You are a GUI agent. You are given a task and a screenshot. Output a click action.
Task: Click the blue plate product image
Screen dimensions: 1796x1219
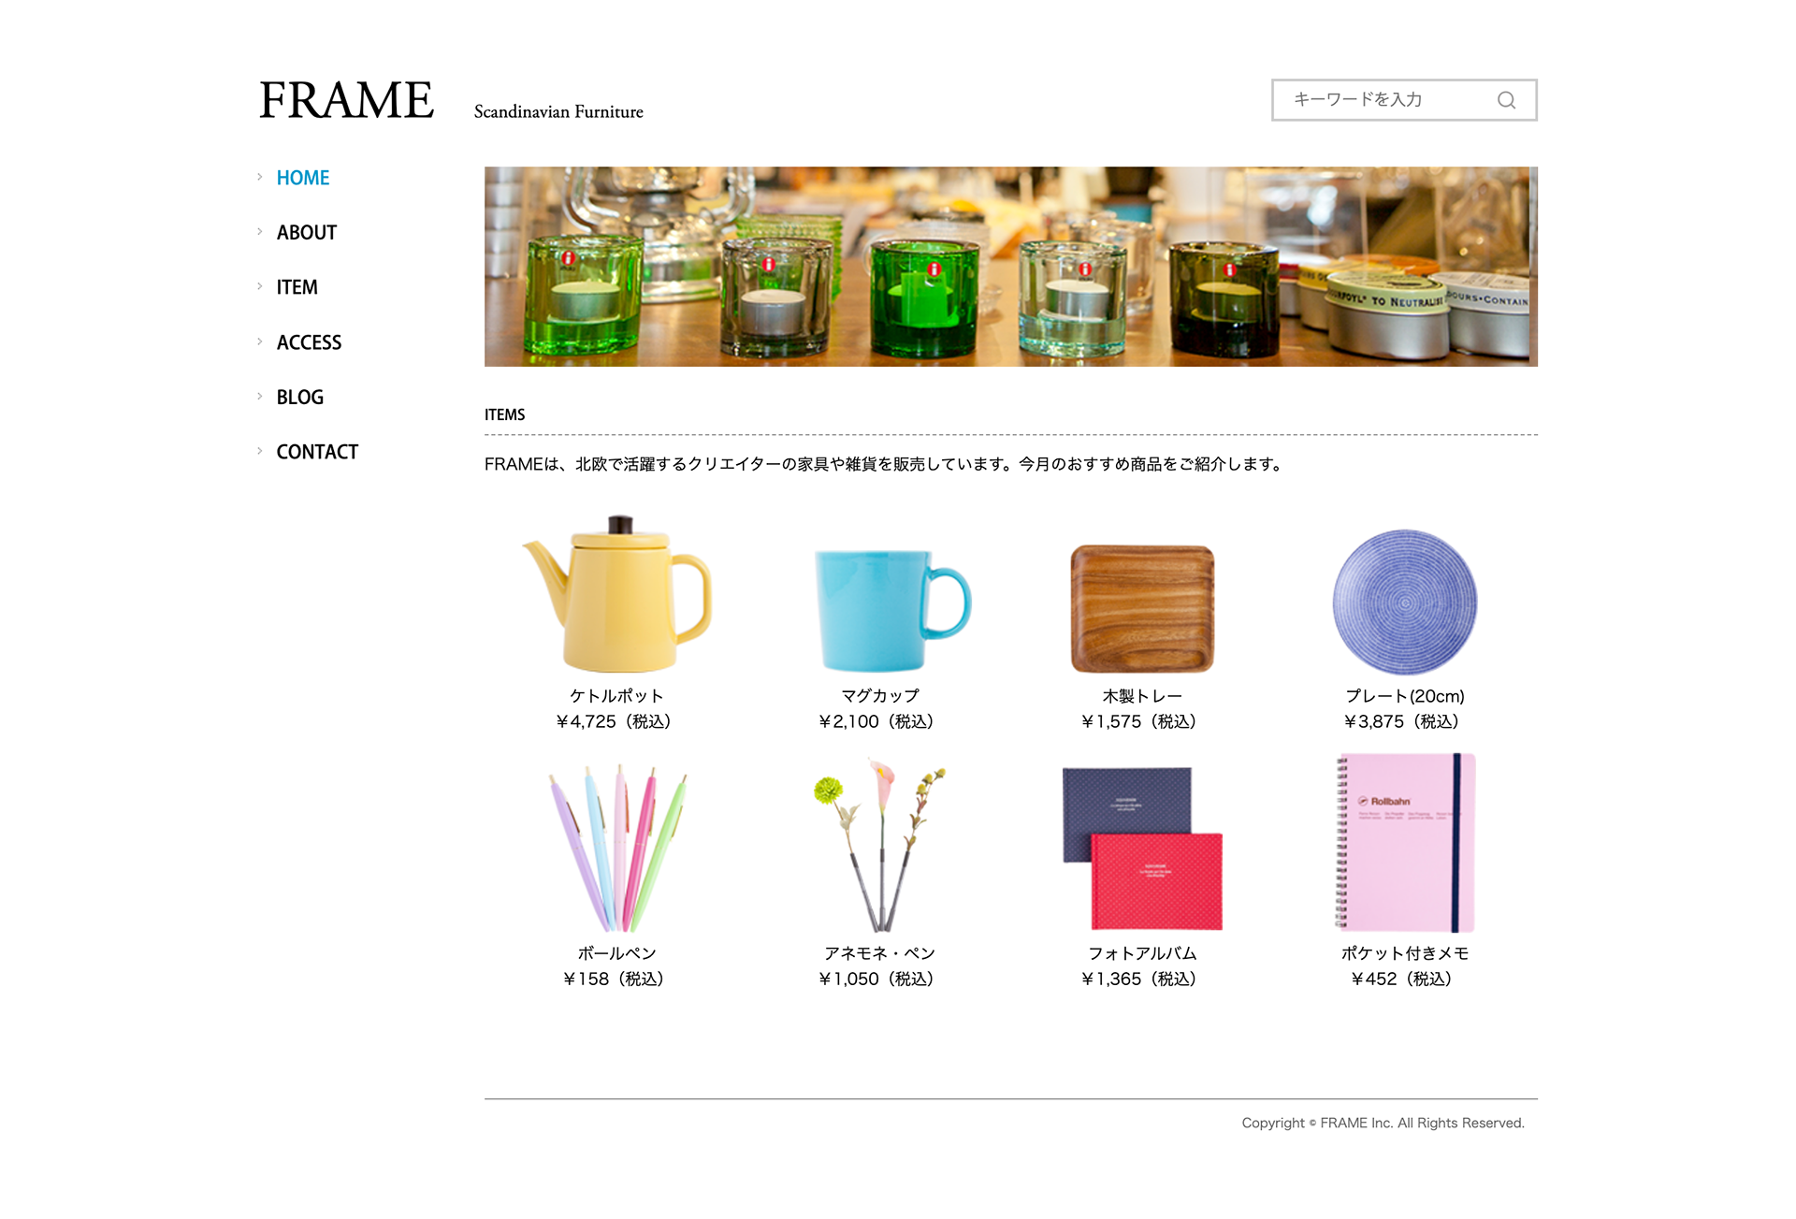point(1404,602)
